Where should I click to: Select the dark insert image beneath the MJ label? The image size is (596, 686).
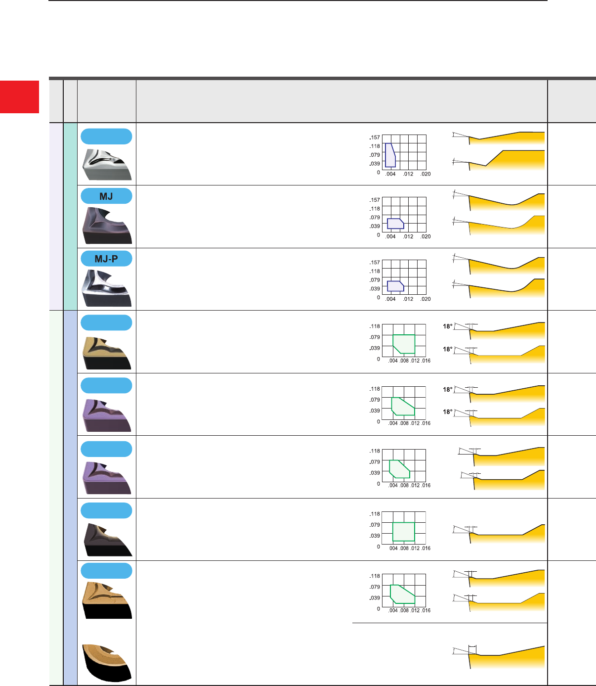coord(107,226)
